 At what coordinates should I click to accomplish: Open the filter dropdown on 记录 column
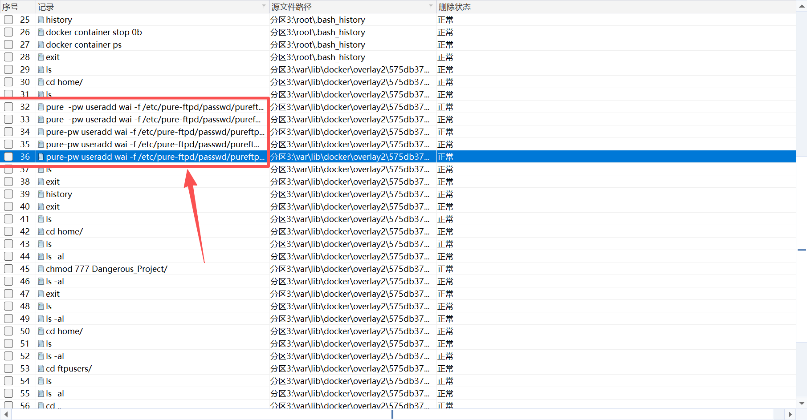click(x=264, y=7)
